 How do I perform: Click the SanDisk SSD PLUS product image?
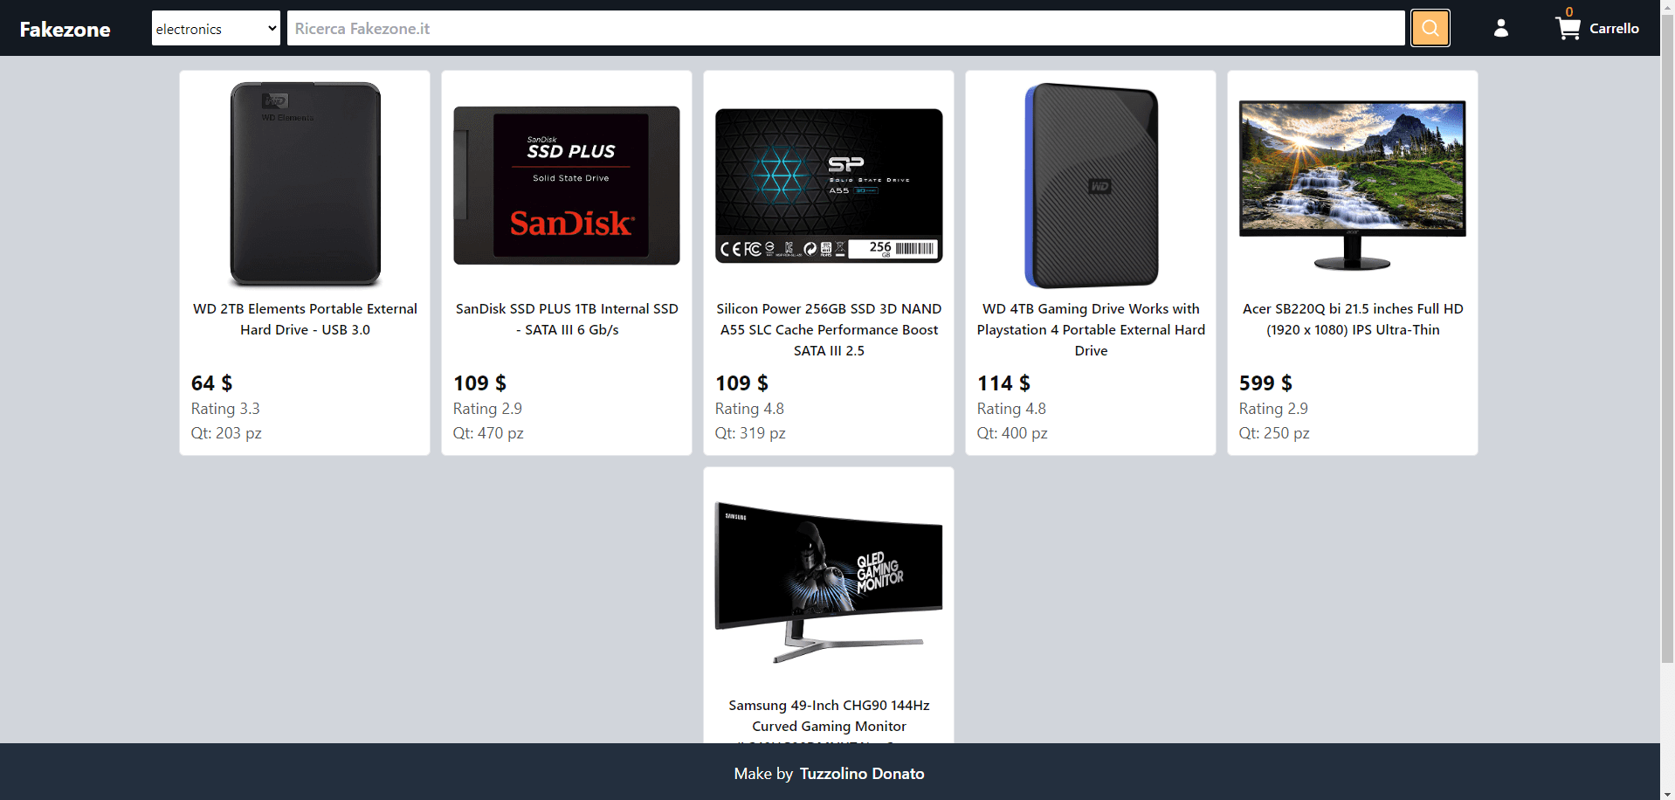pyautogui.click(x=567, y=184)
